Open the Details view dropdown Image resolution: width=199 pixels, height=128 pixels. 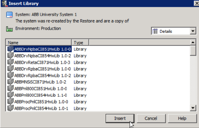click(x=193, y=31)
